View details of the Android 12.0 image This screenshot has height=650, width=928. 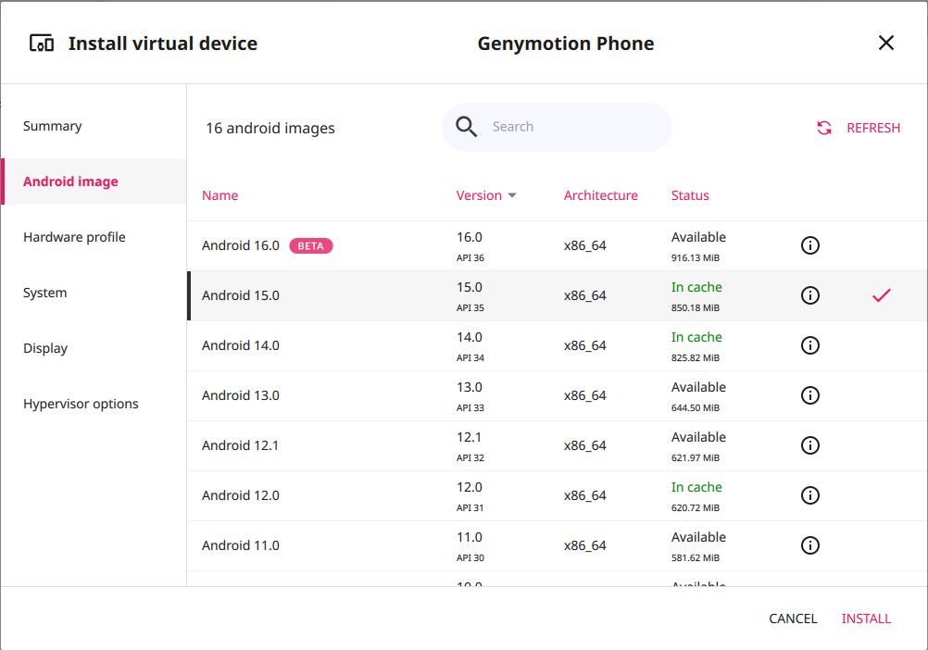click(810, 495)
